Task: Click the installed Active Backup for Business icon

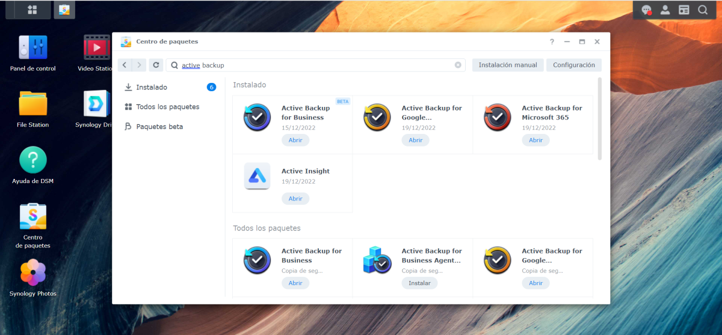Action: (x=257, y=118)
